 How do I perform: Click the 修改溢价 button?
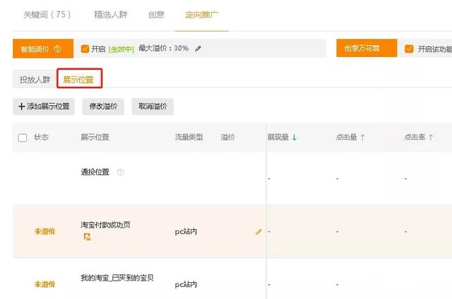point(103,106)
